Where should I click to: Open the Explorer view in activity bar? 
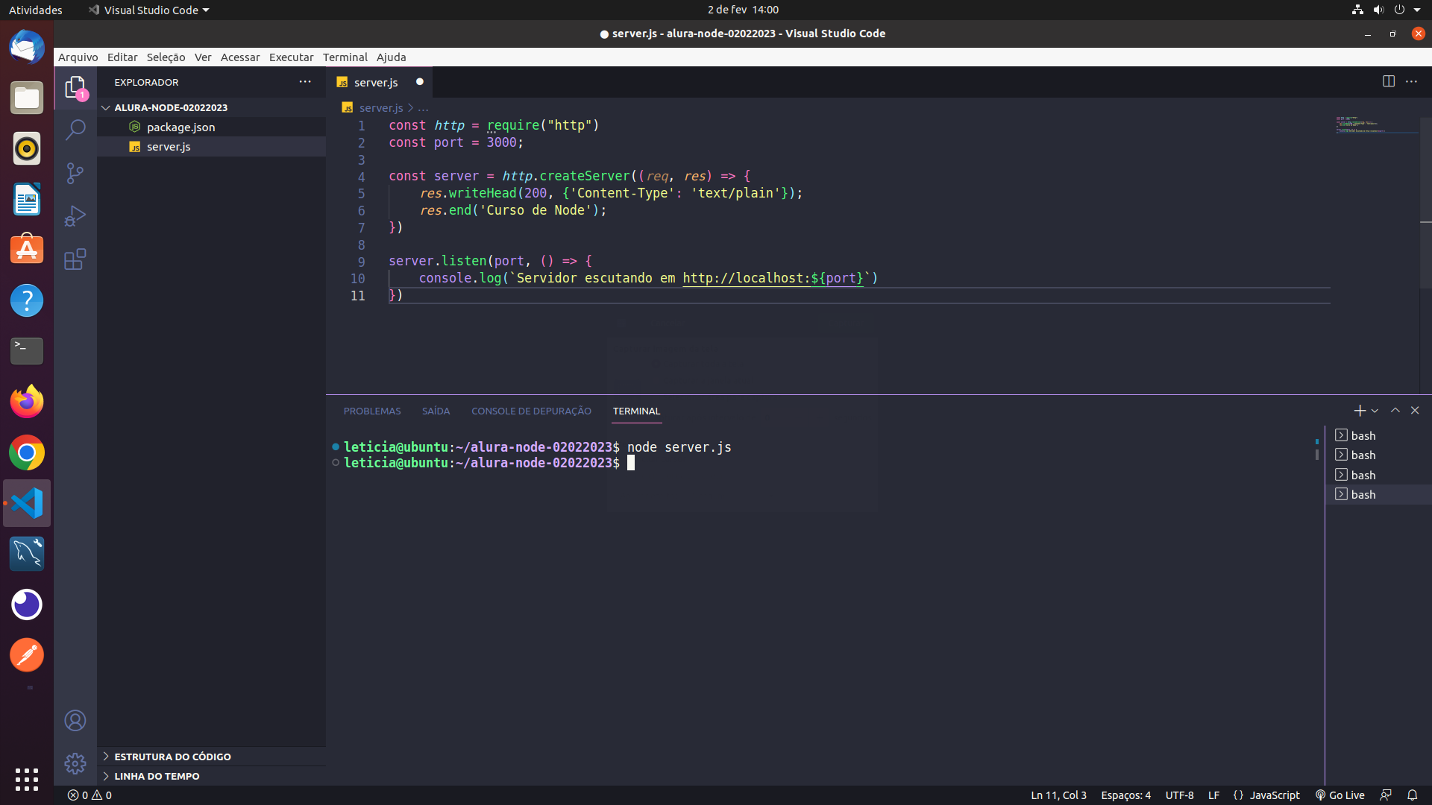tap(75, 88)
